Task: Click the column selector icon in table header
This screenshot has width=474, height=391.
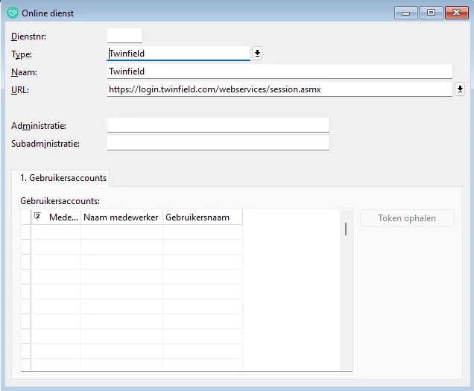Action: coord(37,216)
